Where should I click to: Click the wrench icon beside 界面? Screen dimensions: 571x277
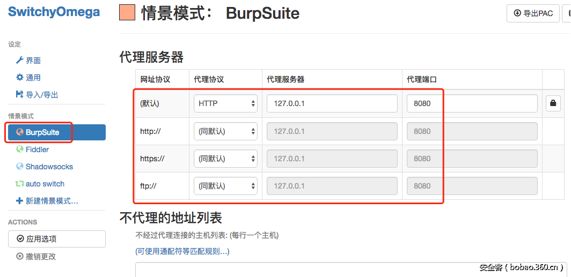(x=20, y=61)
